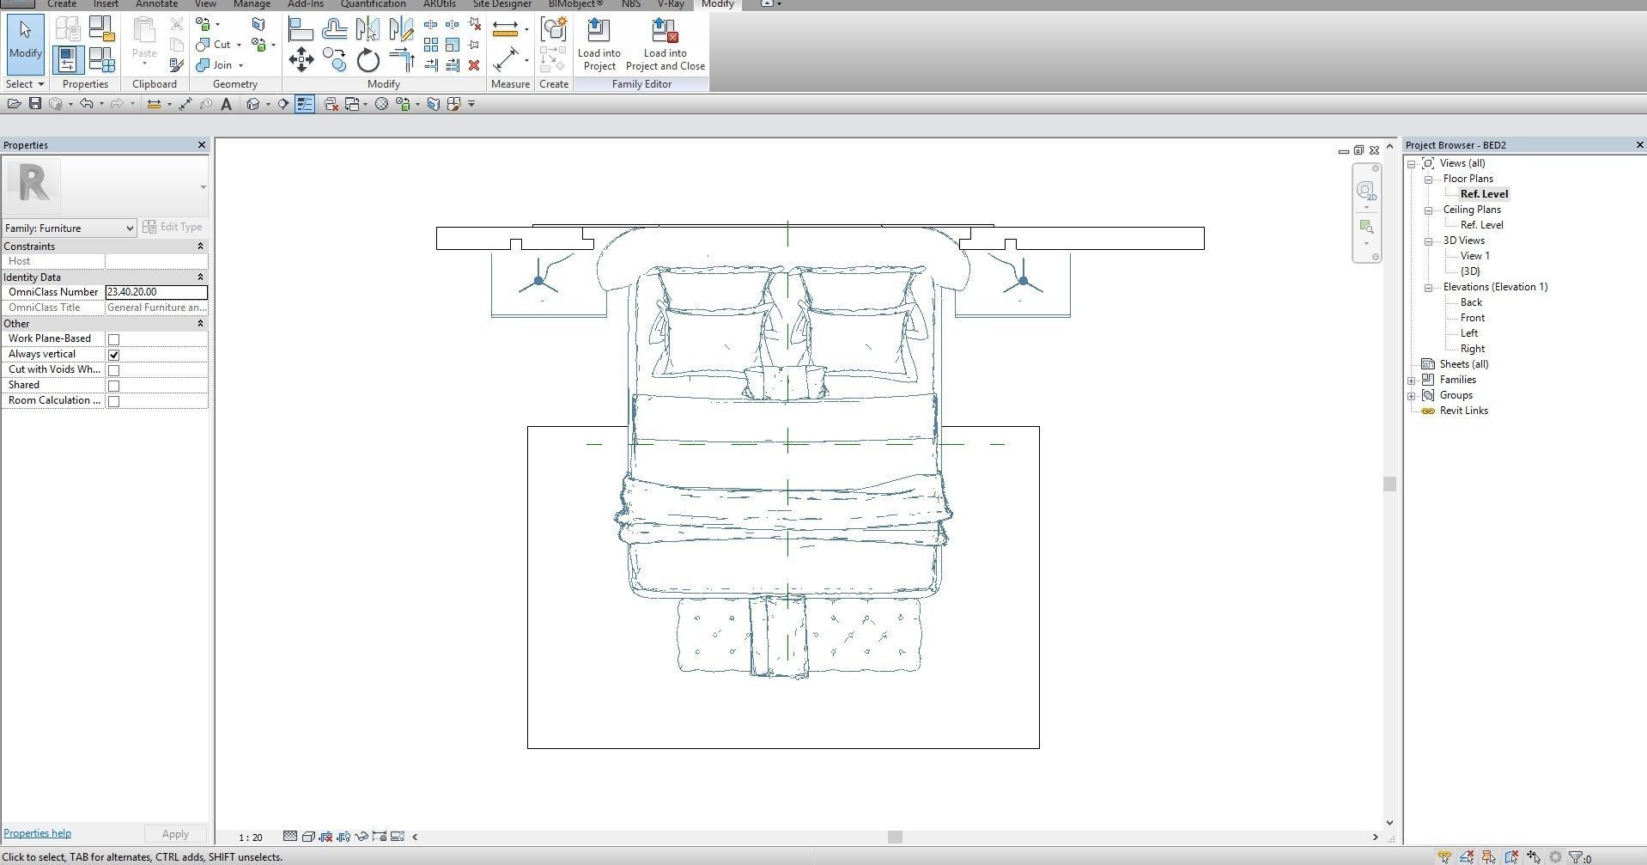
Task: Click the vertical scrollbar thumb of view
Action: pos(1389,484)
